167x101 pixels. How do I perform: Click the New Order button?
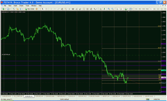(29, 9)
